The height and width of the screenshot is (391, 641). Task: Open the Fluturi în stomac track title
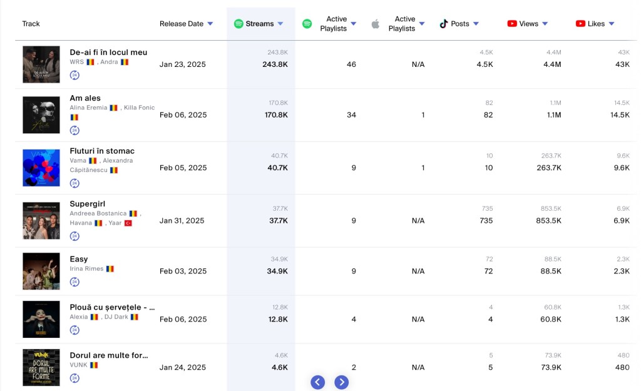tap(102, 151)
